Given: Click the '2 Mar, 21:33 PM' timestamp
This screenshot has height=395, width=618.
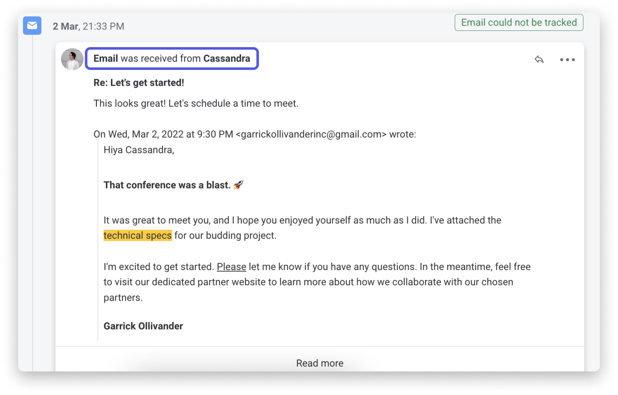Looking at the screenshot, I should pos(89,26).
